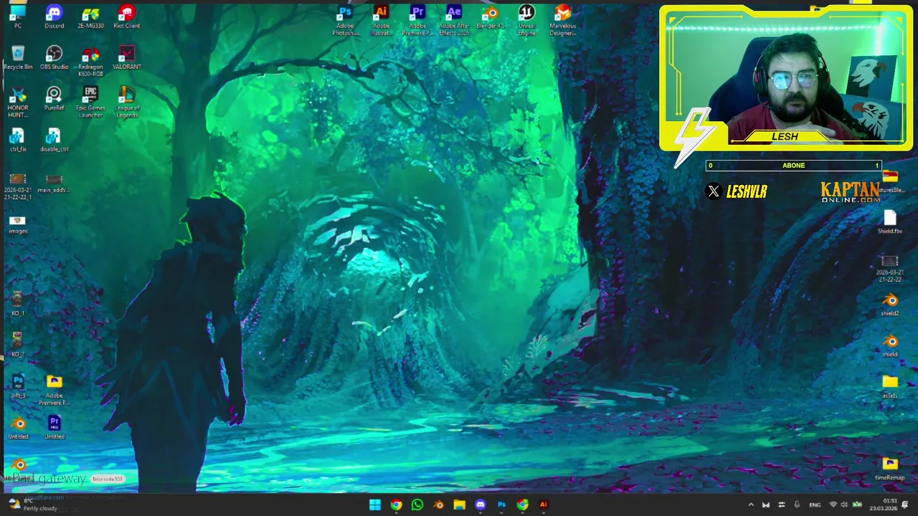Open the HONOR HUNT shortcut
This screenshot has height=516, width=918.
[x=18, y=102]
